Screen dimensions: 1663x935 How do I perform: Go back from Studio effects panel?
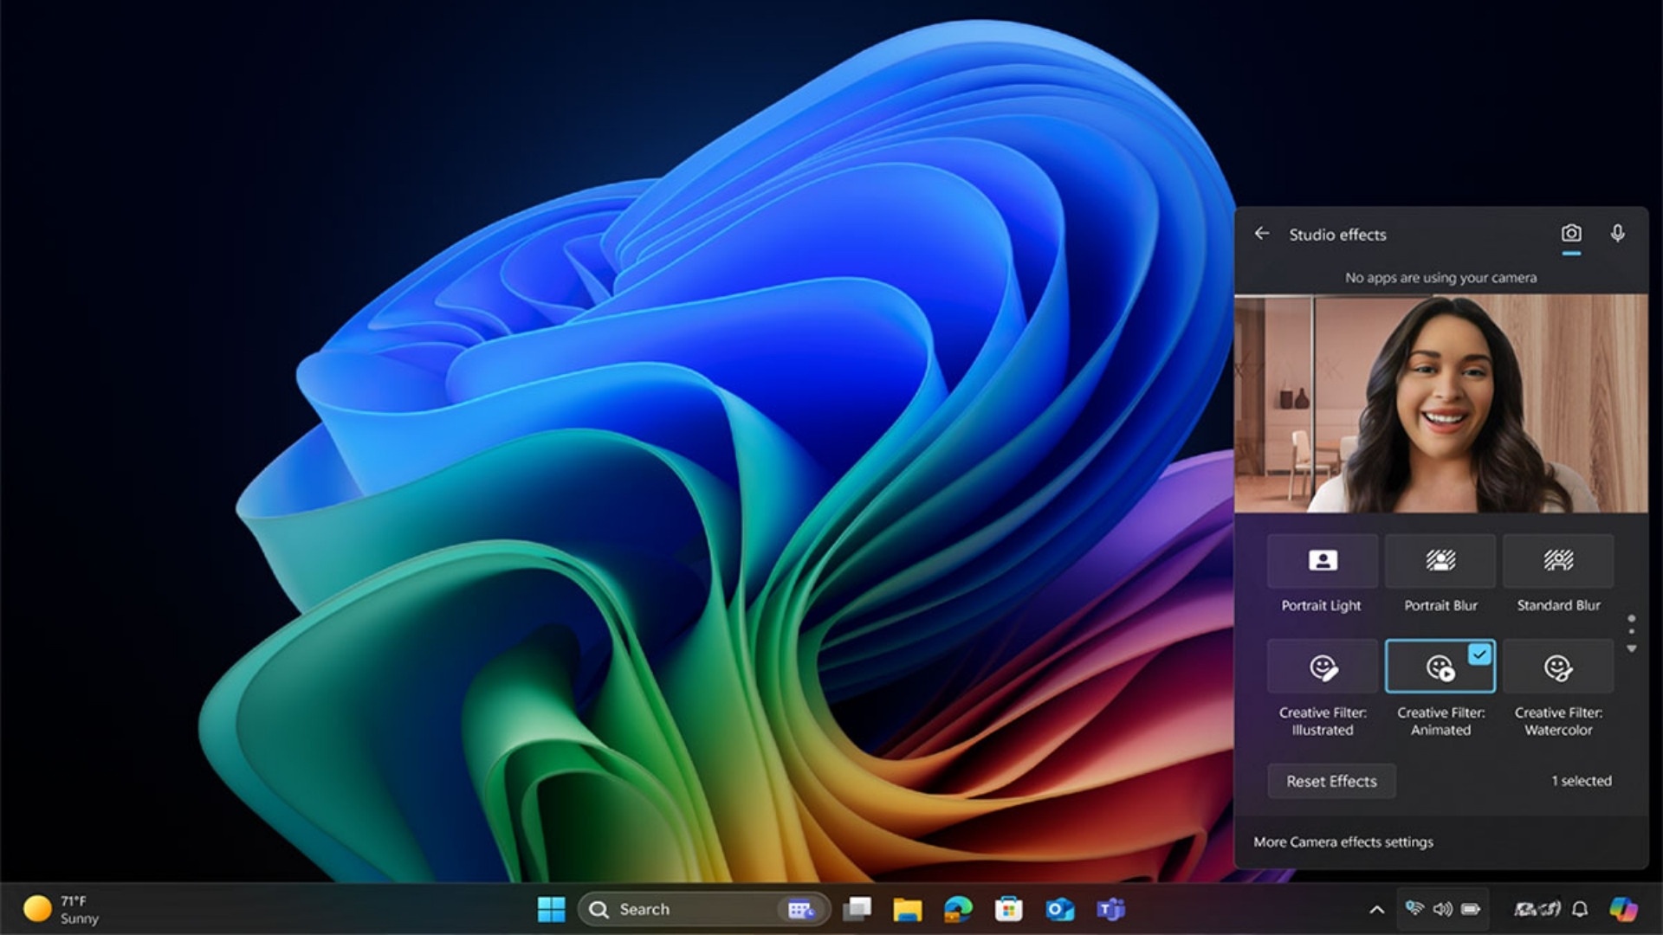click(x=1262, y=234)
